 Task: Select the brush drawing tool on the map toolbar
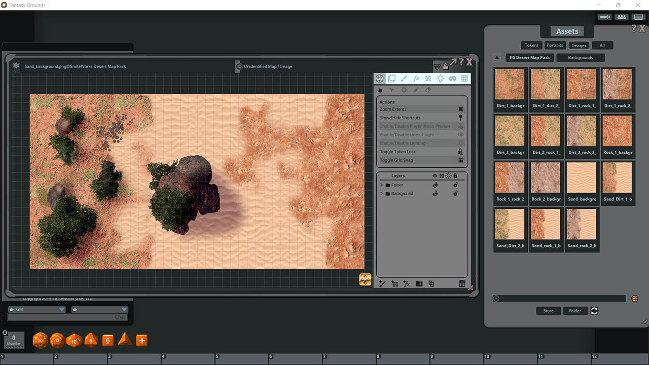(x=404, y=79)
